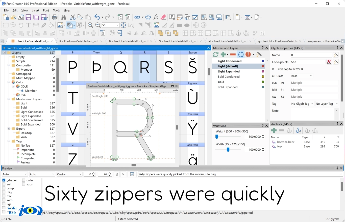
Task: Enable the ccmp feature checkbox
Action: (4, 188)
